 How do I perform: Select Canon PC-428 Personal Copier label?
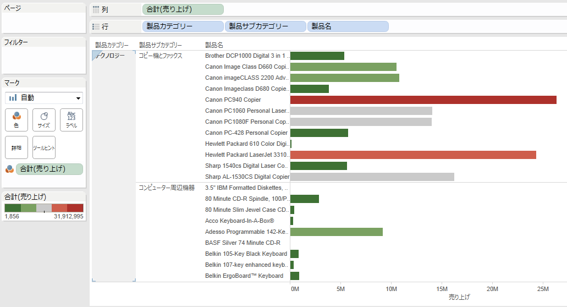click(x=246, y=133)
